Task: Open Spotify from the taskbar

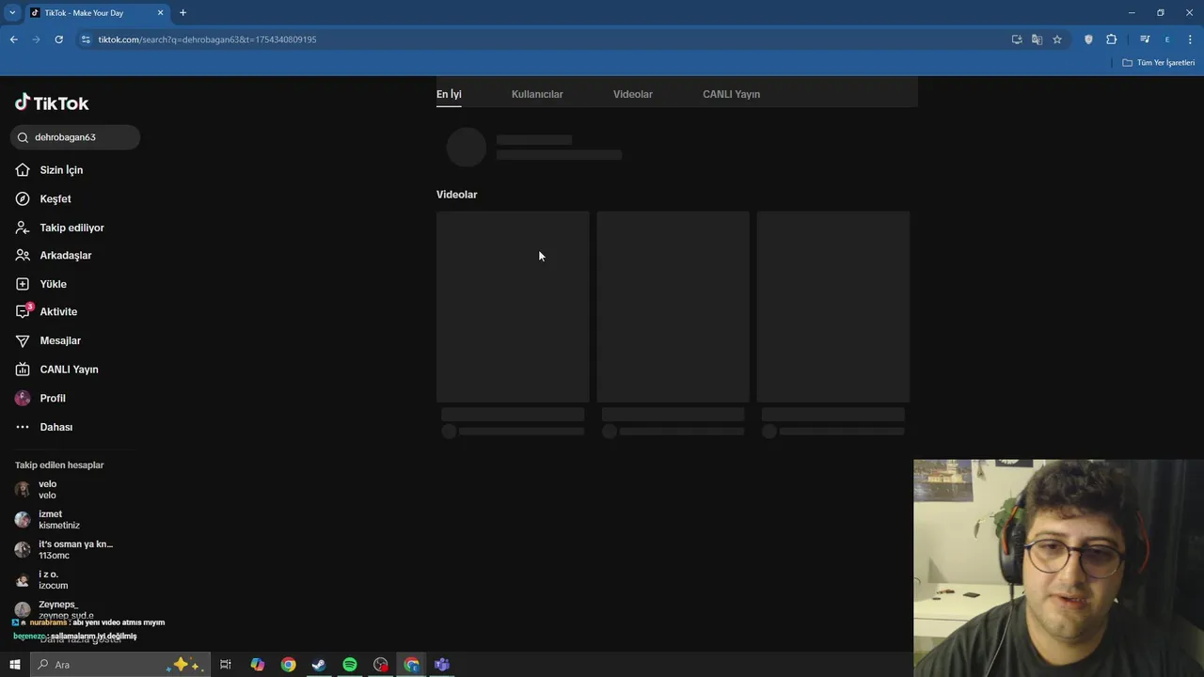Action: [x=350, y=665]
